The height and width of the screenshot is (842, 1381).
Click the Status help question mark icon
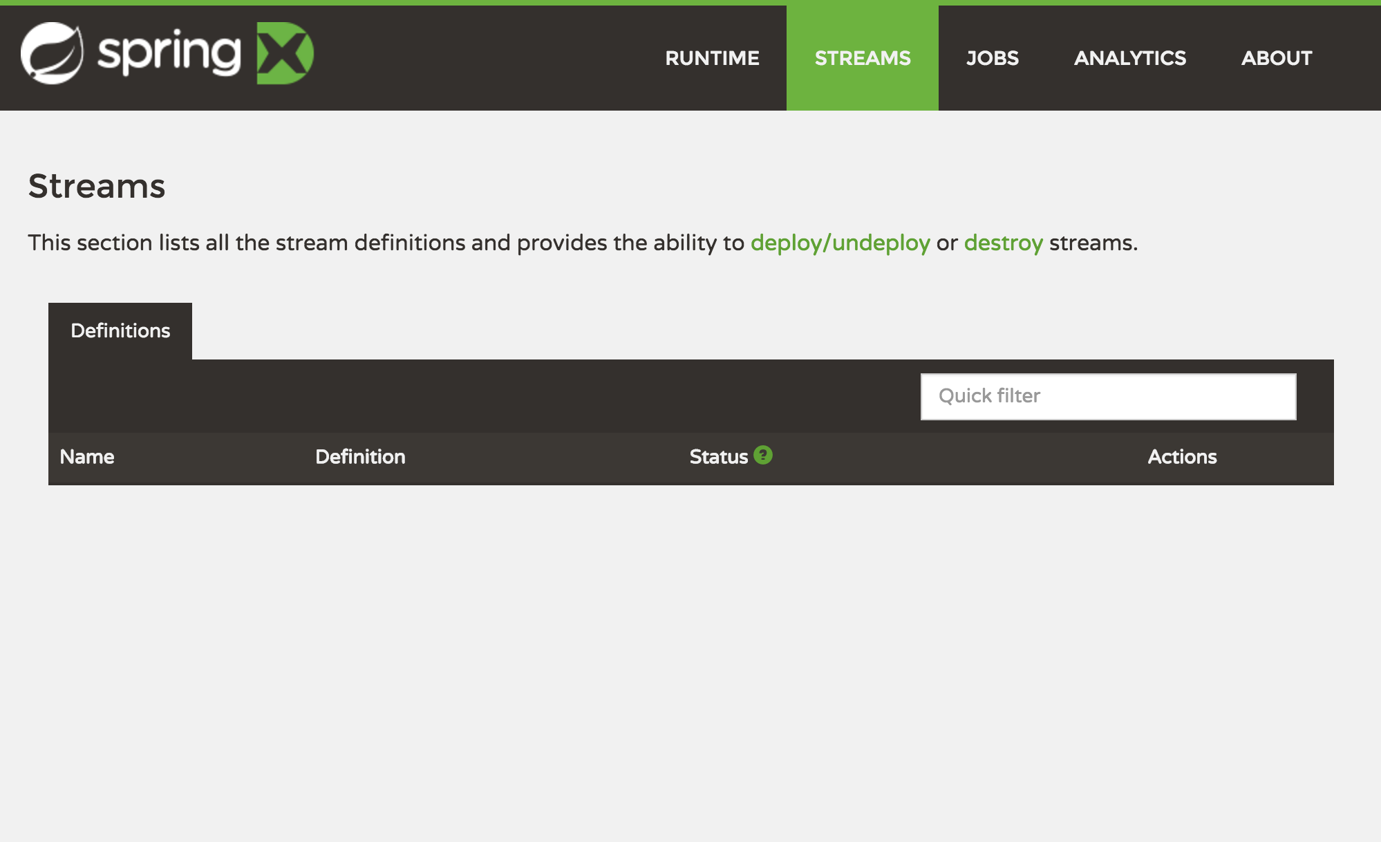tap(763, 455)
